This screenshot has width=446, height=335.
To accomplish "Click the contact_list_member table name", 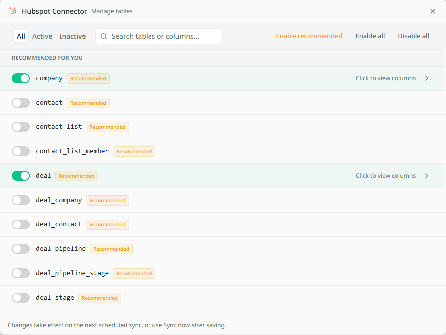I will coord(72,151).
